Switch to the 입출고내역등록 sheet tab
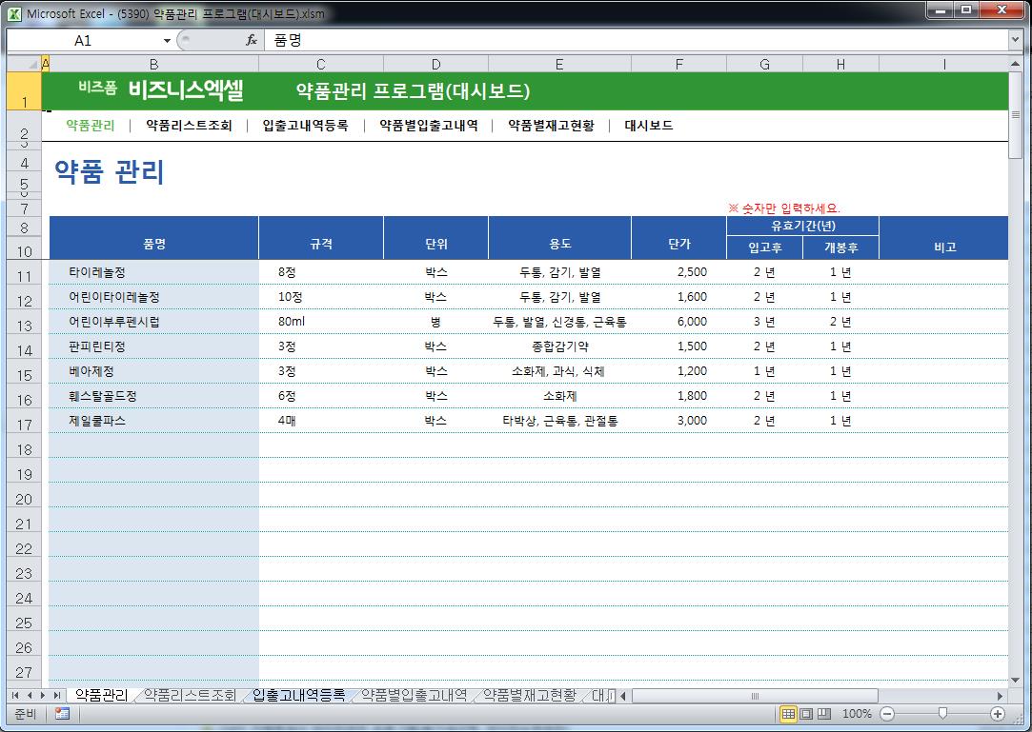Screen dimensions: 1032x732 pos(298,696)
